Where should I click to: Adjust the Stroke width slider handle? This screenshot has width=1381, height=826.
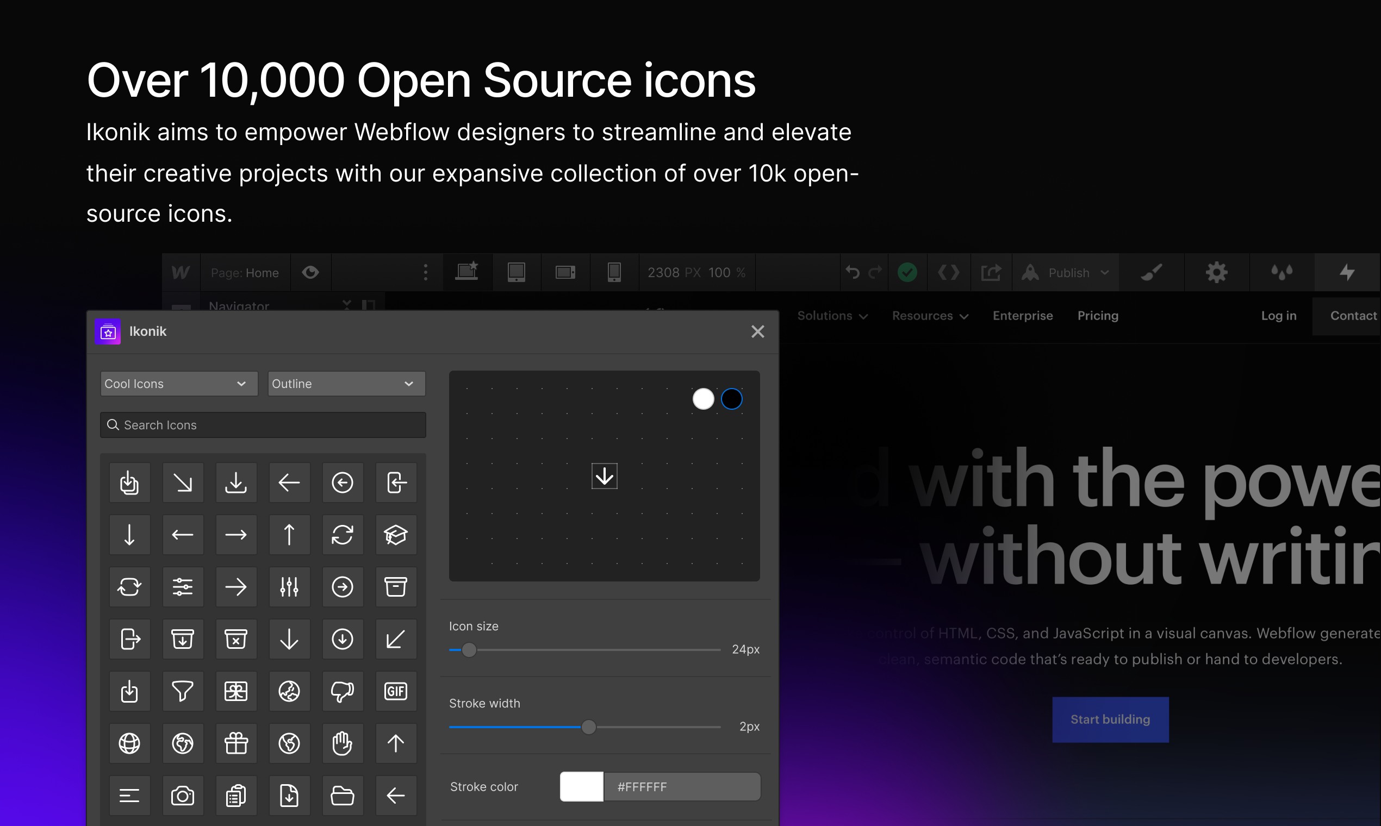coord(588,727)
